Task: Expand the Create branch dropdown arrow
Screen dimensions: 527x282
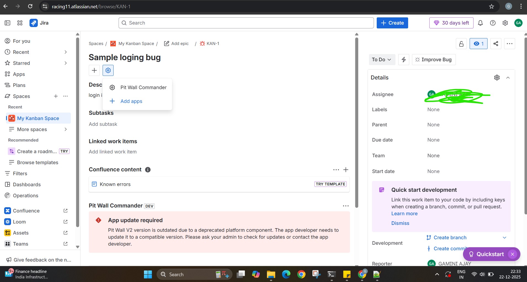Action: click(504, 238)
